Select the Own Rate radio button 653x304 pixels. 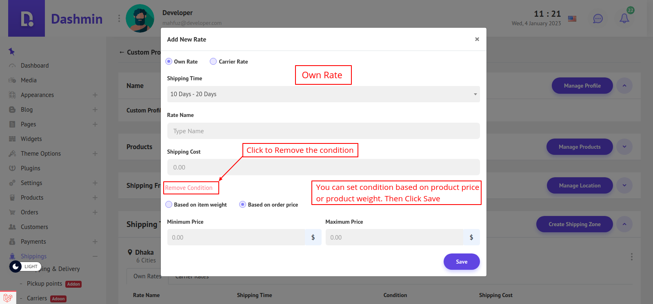pos(169,62)
